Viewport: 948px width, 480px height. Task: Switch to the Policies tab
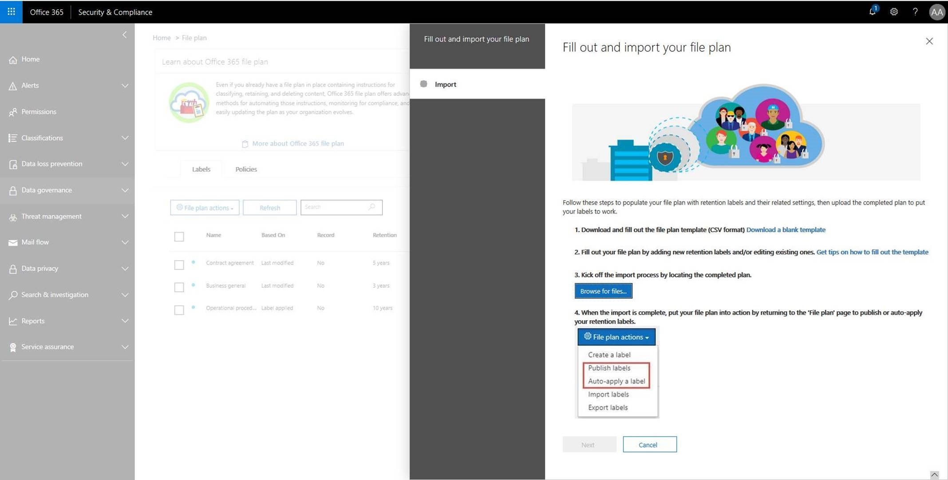click(x=246, y=169)
